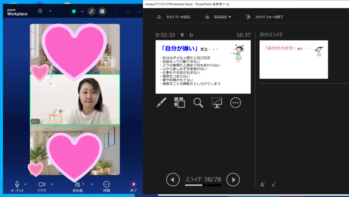
Task: Toggle black screen for the slide show
Action: [217, 102]
